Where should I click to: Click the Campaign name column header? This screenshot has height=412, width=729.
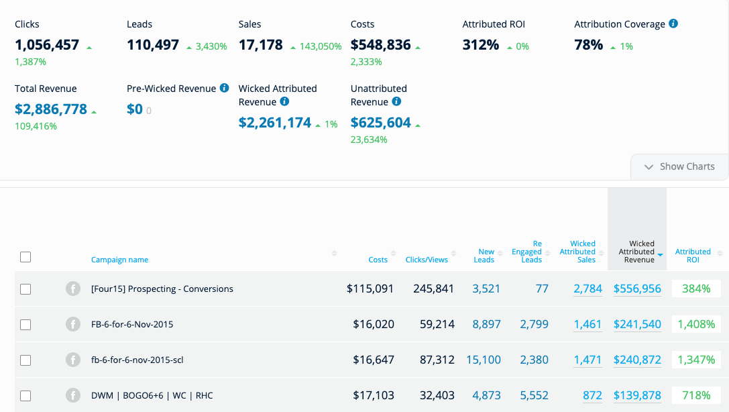(x=119, y=259)
